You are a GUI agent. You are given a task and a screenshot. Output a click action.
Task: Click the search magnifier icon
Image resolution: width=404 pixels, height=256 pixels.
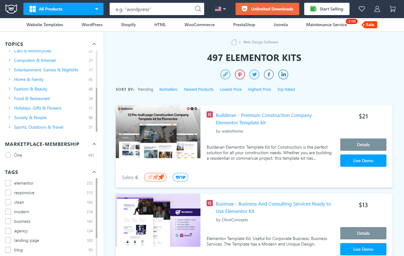pyautogui.click(x=198, y=9)
